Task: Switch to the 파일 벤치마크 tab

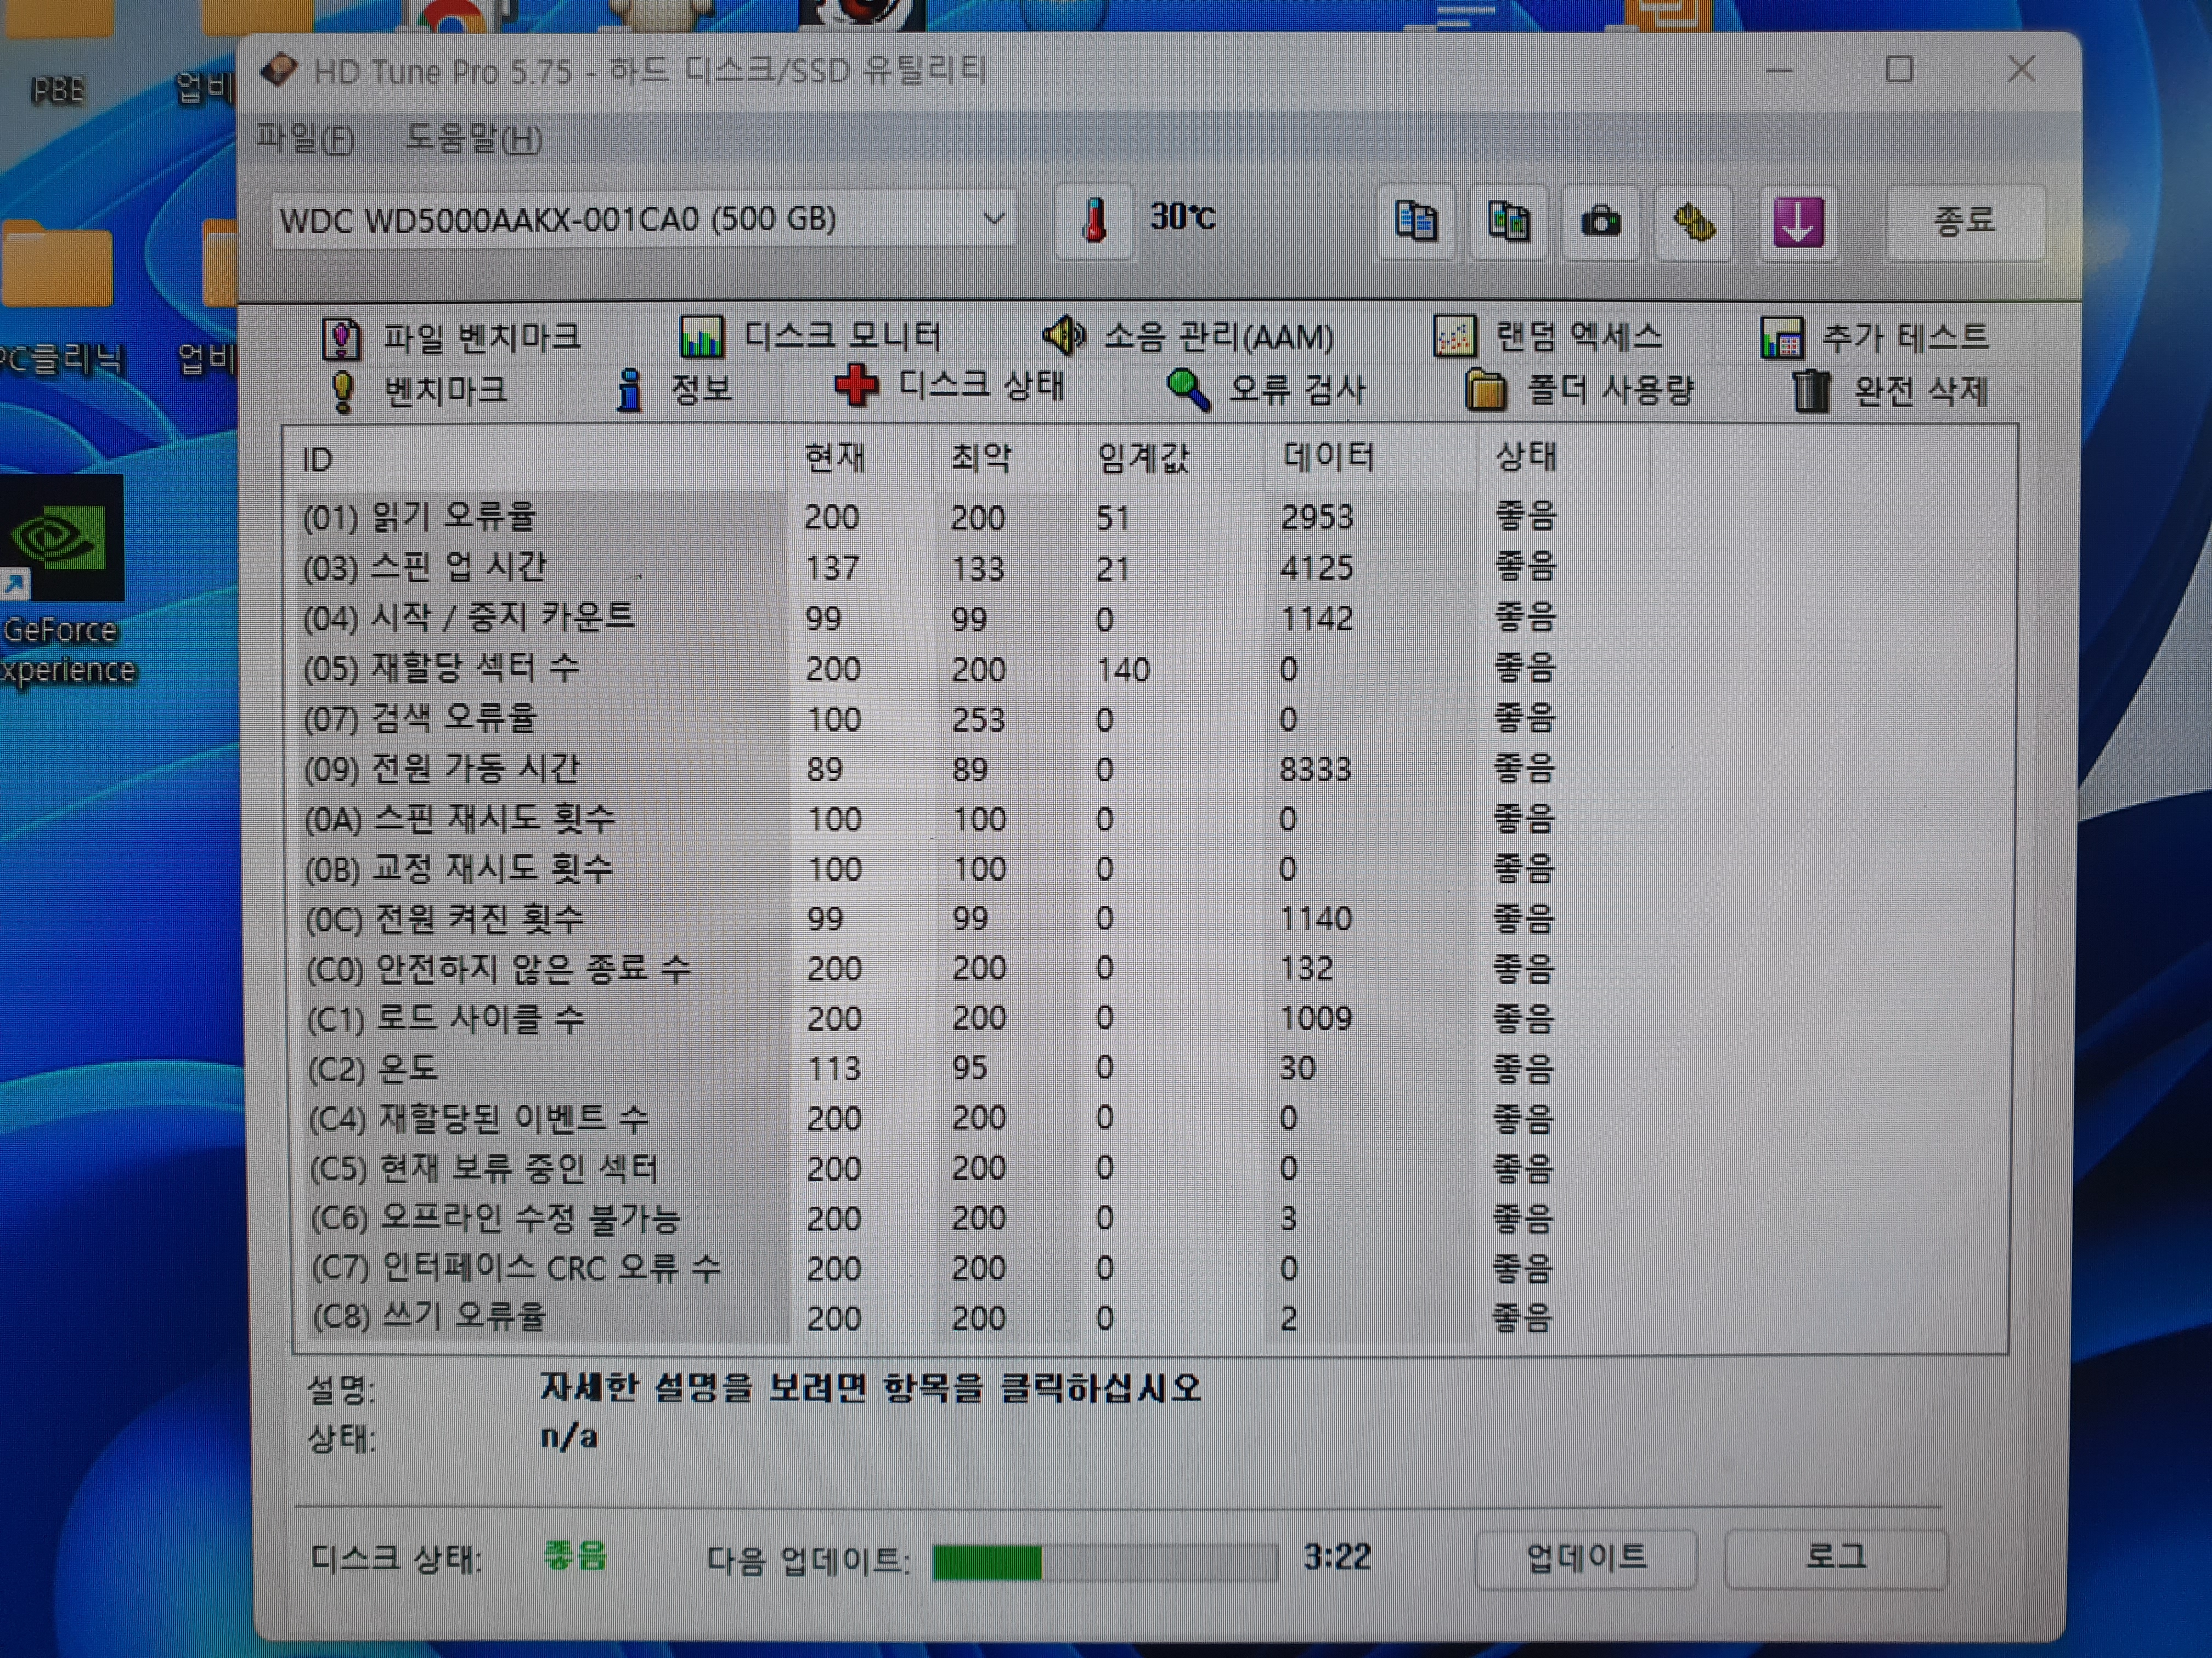Action: (x=451, y=338)
